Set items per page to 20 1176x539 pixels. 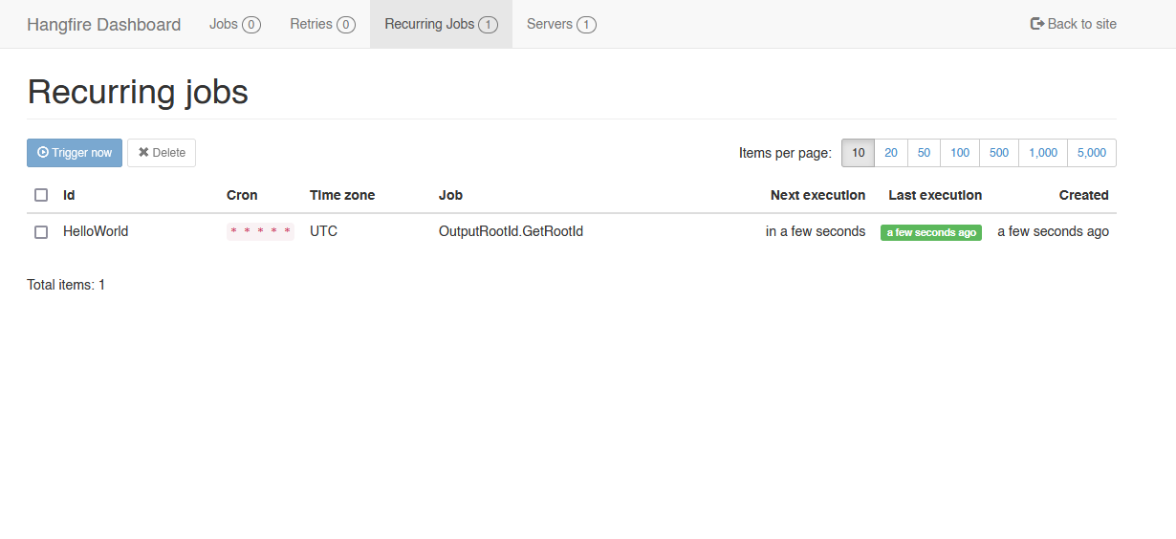click(x=891, y=153)
